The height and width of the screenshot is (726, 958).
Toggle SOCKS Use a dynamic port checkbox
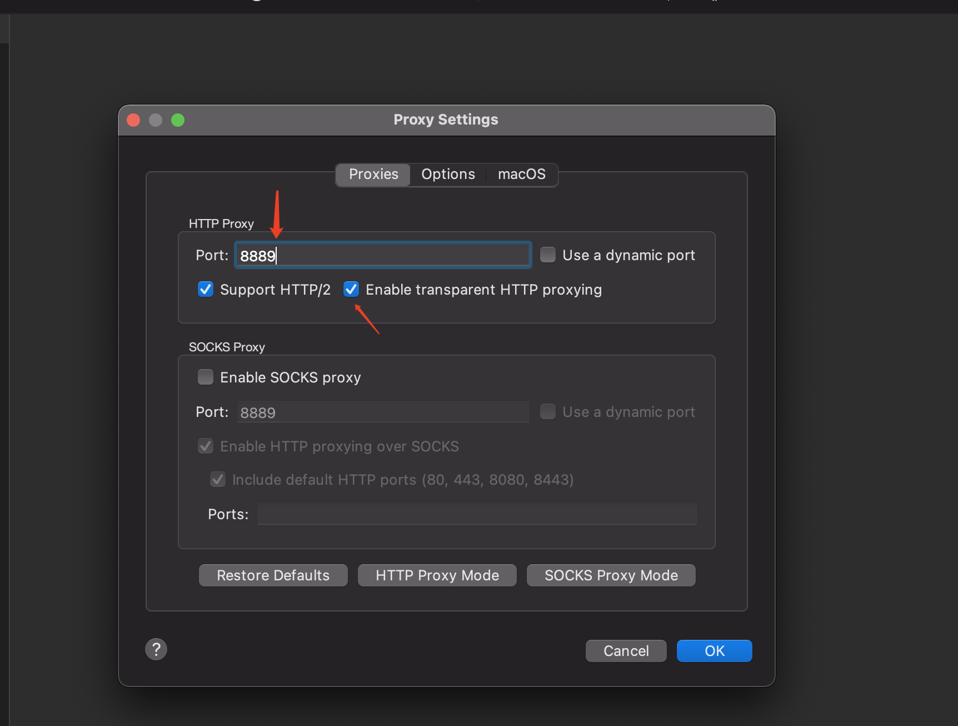(x=548, y=411)
